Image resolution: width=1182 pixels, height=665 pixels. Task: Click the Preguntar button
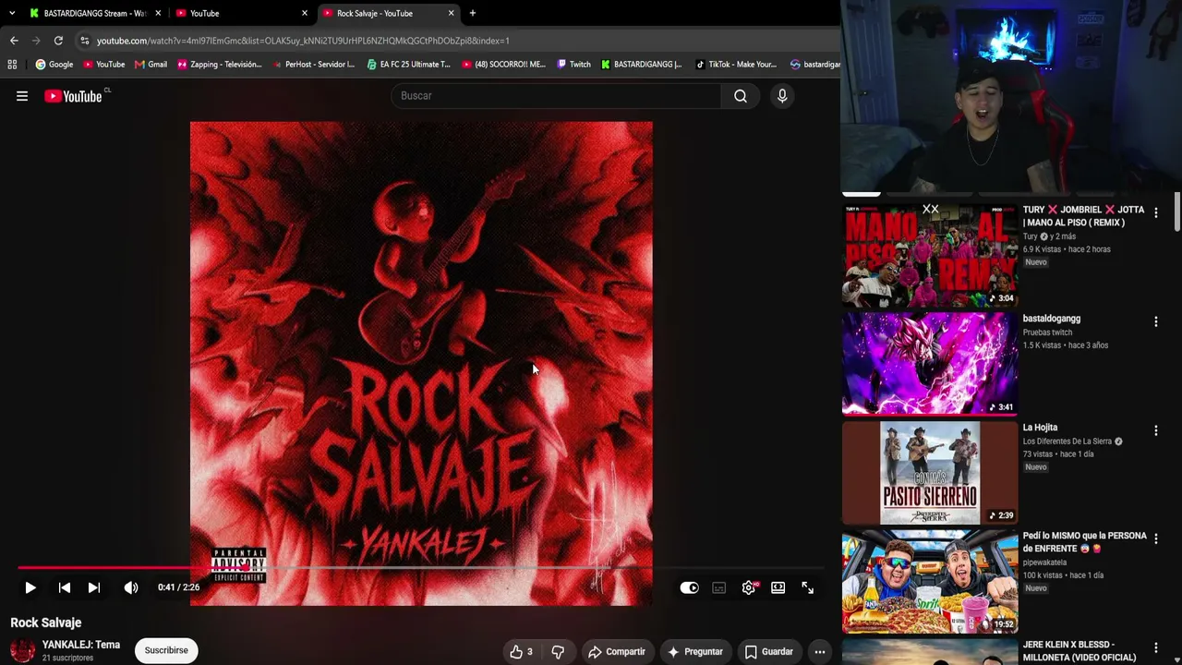[694, 652]
